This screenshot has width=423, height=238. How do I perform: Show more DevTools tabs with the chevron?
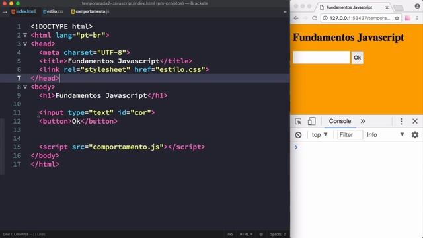pyautogui.click(x=363, y=121)
